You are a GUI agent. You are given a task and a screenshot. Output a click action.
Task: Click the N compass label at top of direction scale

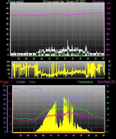coord(109,61)
